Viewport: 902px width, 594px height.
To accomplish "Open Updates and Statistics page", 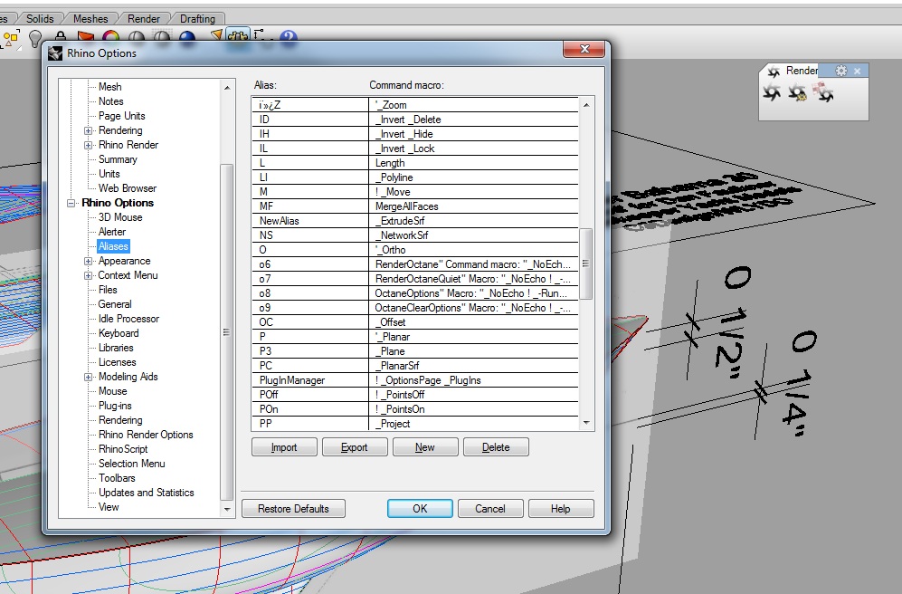I will (x=147, y=493).
